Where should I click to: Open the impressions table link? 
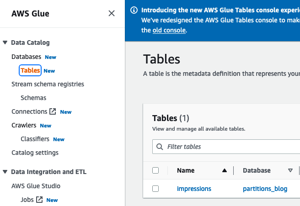[x=194, y=189]
